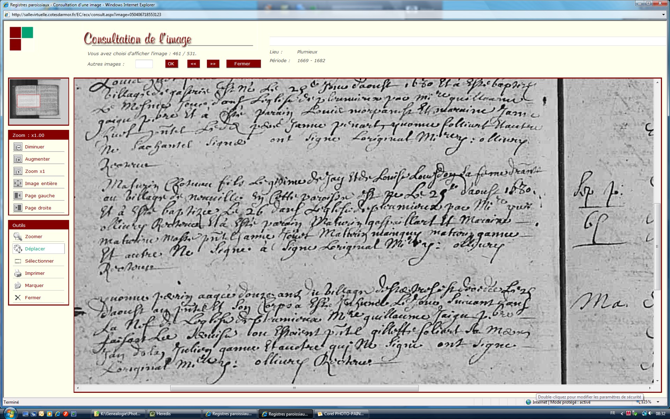670x419 pixels.
Task: Display Page droite right page
Action: click(18, 208)
